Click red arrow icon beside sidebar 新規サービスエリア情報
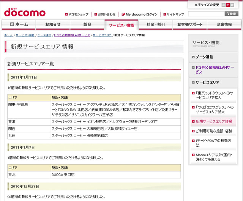Screen dimensions: 243x201 193,122
